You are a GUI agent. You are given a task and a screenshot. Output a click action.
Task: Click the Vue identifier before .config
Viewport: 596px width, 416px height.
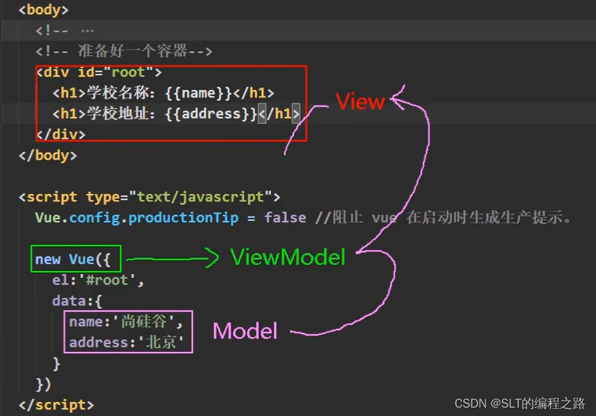48,218
